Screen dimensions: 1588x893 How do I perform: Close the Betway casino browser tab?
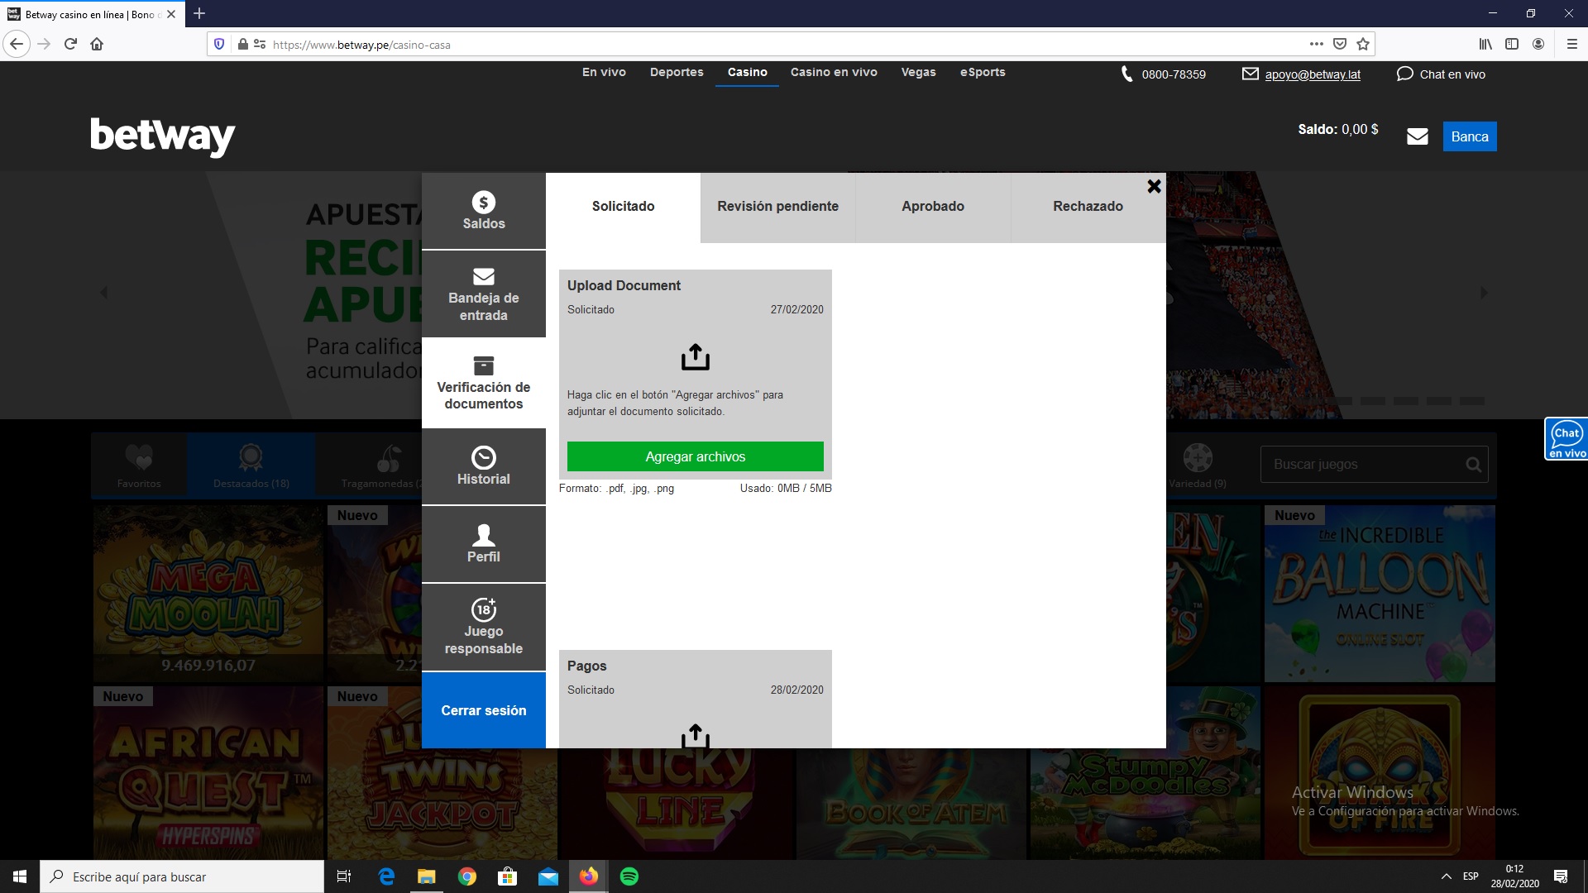tap(171, 14)
